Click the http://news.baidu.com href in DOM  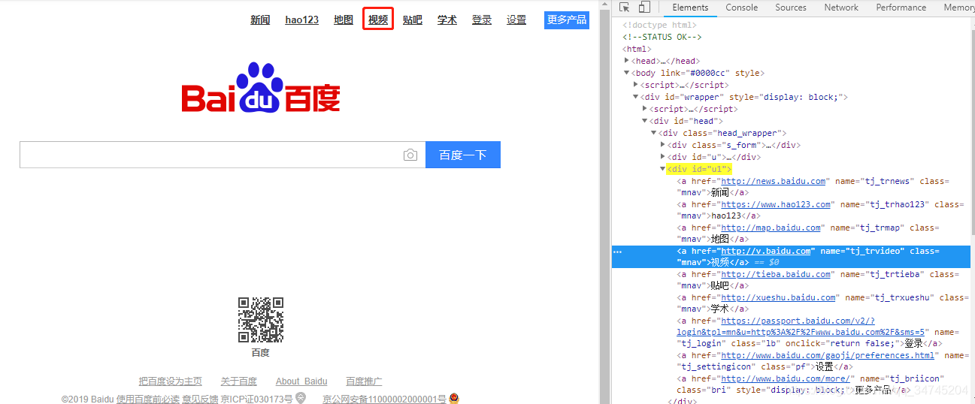click(774, 181)
